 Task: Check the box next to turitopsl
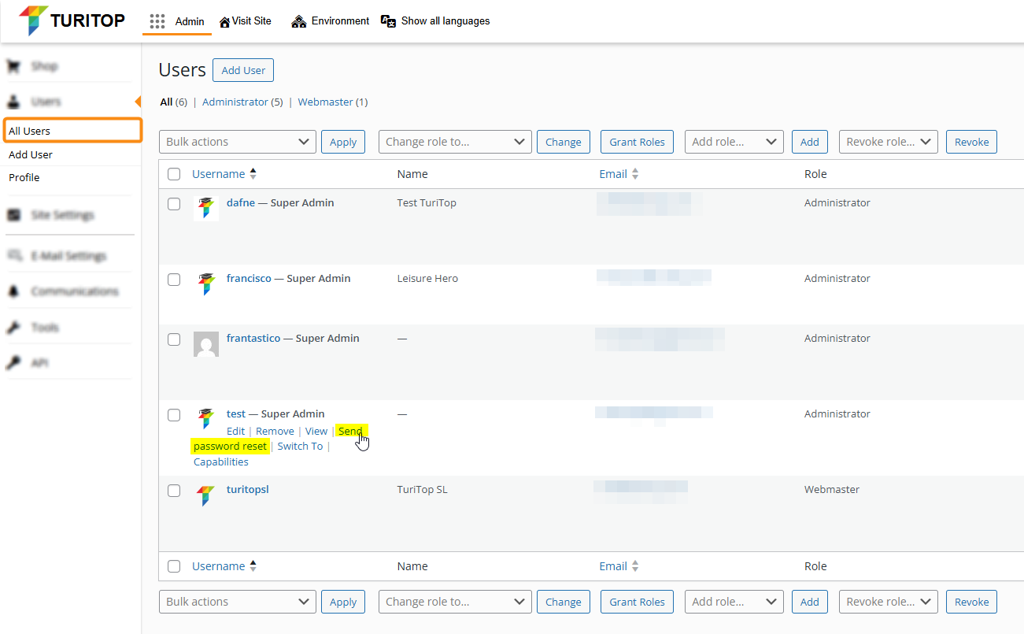pyautogui.click(x=174, y=490)
